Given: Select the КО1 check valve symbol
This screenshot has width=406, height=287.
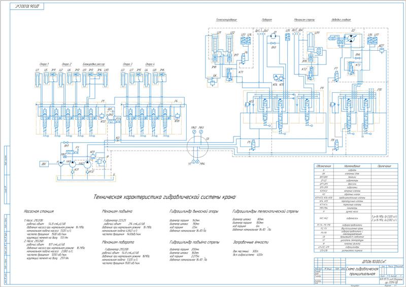Looking at the screenshot, I should pyautogui.click(x=73, y=172).
